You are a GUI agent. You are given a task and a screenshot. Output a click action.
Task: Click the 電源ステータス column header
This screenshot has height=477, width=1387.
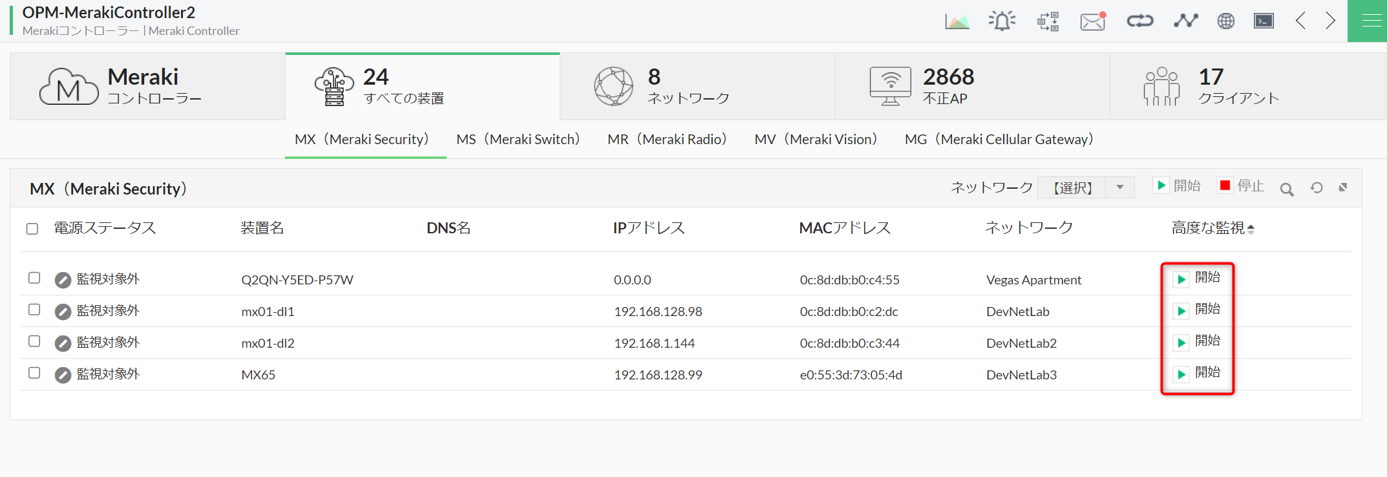[x=105, y=228]
